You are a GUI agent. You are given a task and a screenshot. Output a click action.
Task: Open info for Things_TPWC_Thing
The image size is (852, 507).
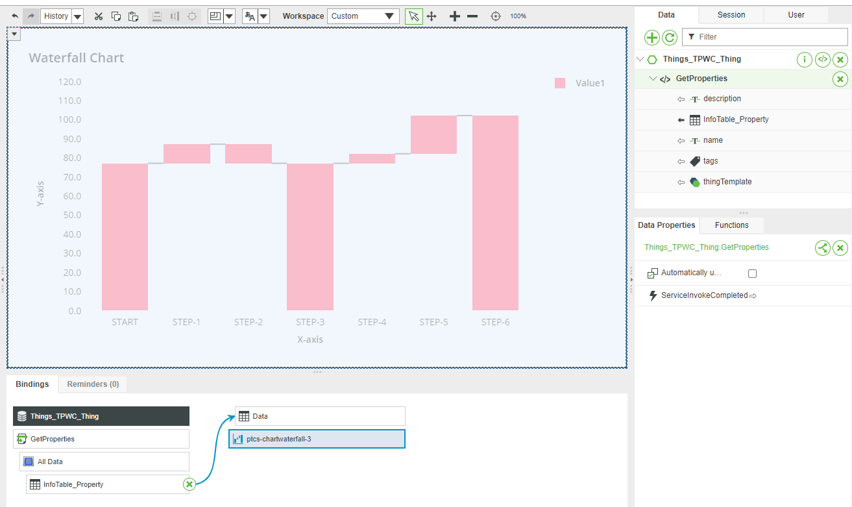[804, 59]
